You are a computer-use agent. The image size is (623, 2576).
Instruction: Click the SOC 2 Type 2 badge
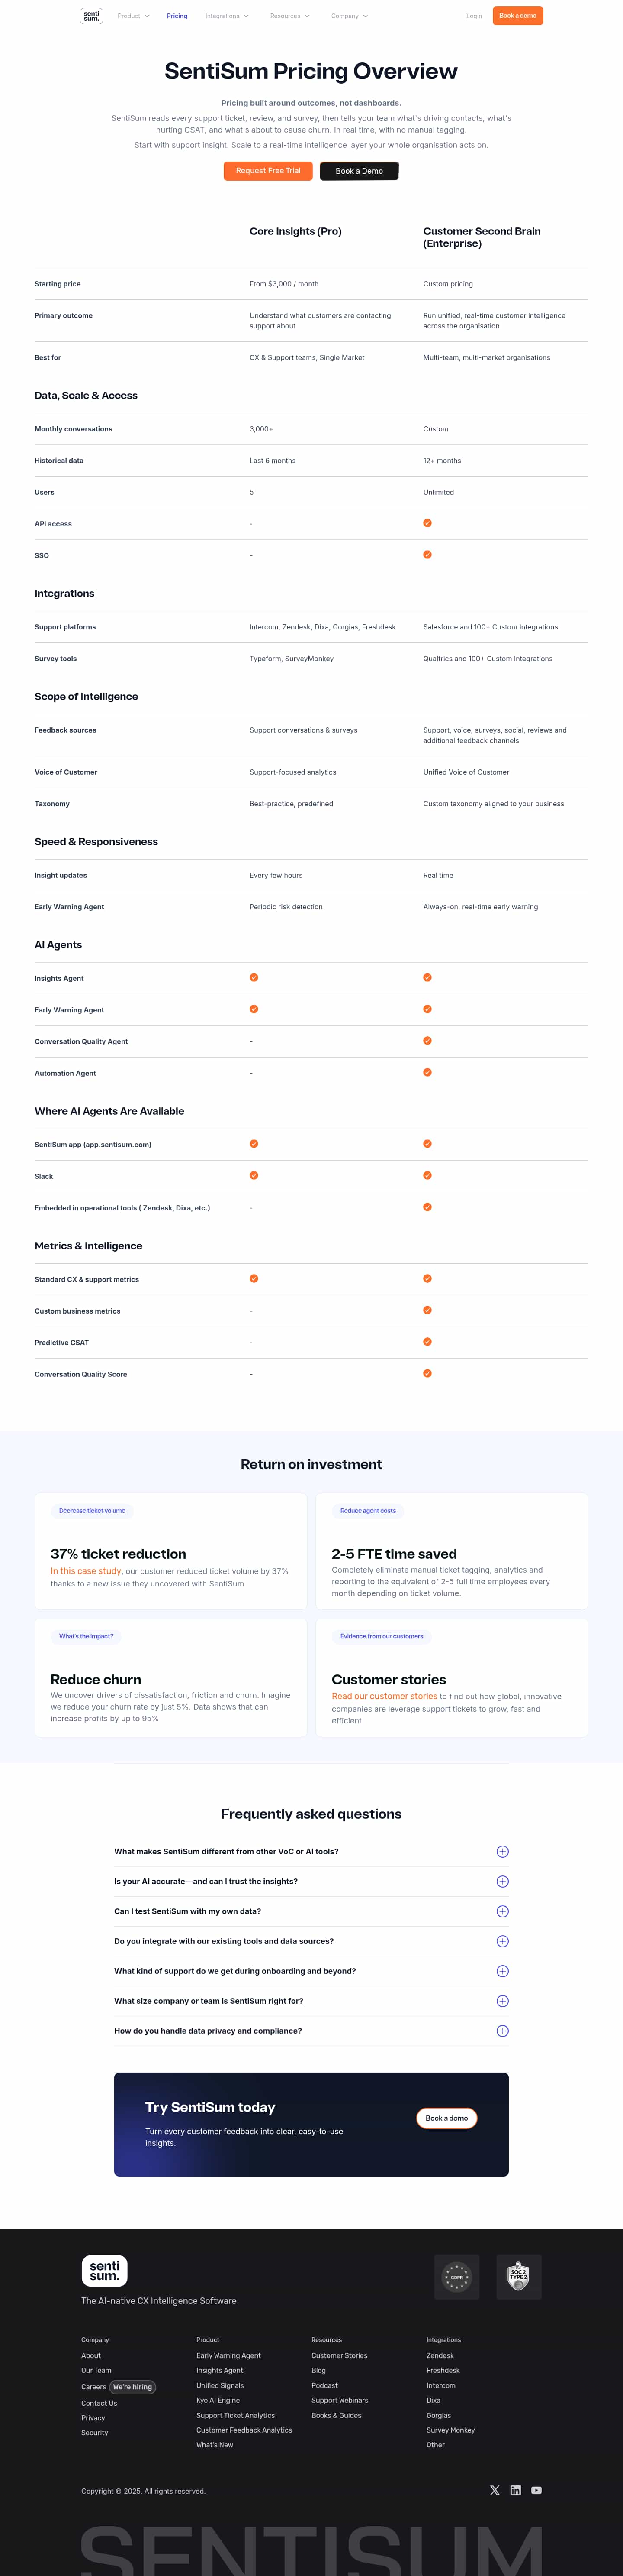[x=518, y=2277]
